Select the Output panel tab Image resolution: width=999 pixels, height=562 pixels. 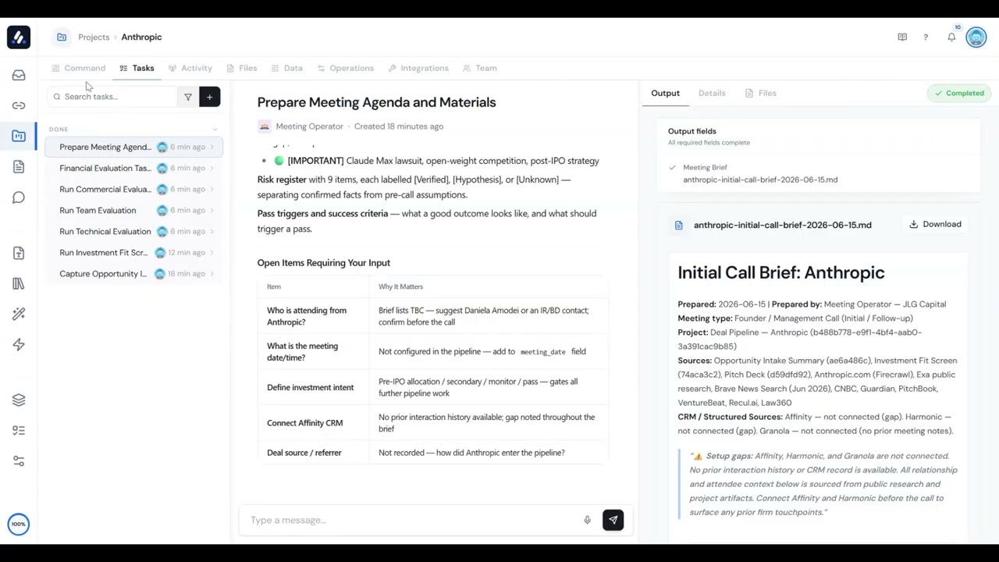666,93
